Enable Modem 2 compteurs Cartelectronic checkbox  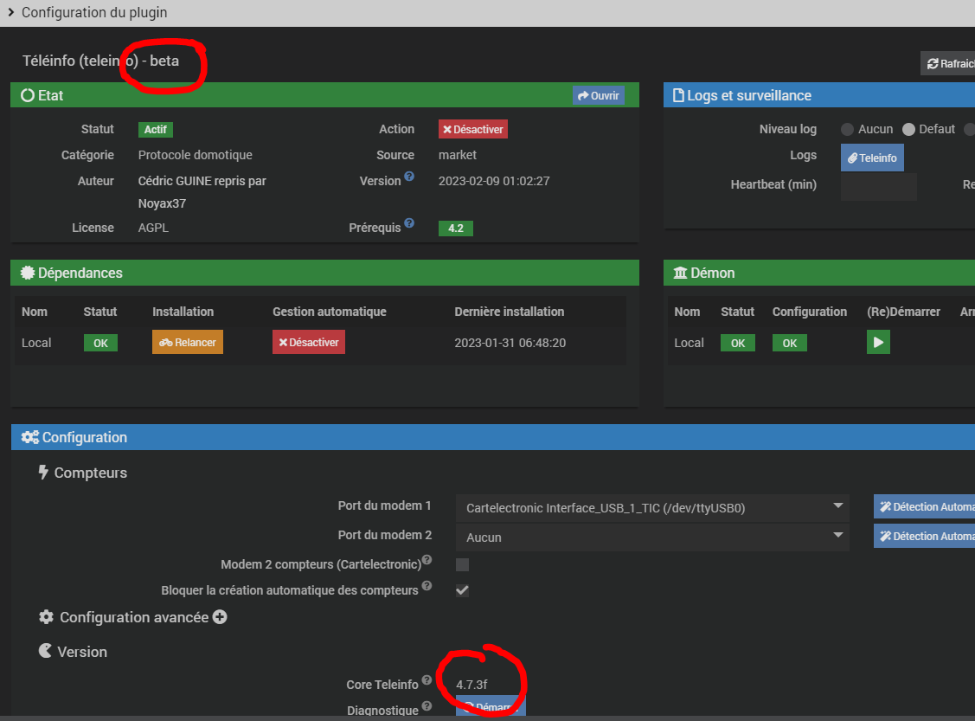pyautogui.click(x=462, y=565)
